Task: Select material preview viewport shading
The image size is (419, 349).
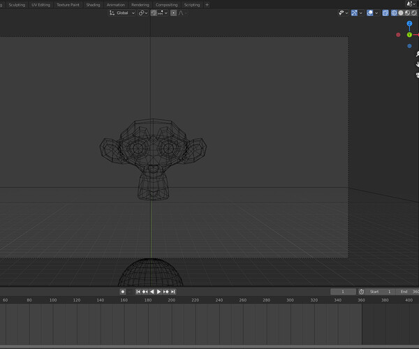Action: pyautogui.click(x=407, y=13)
